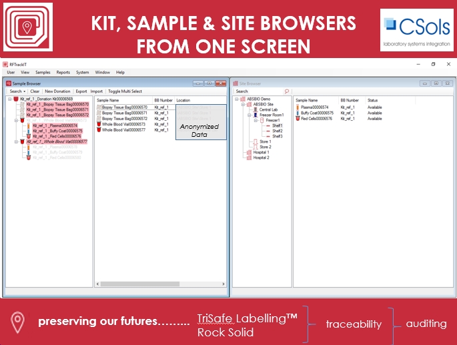Collapse the Donation Kit00006569 tree node

10,99
